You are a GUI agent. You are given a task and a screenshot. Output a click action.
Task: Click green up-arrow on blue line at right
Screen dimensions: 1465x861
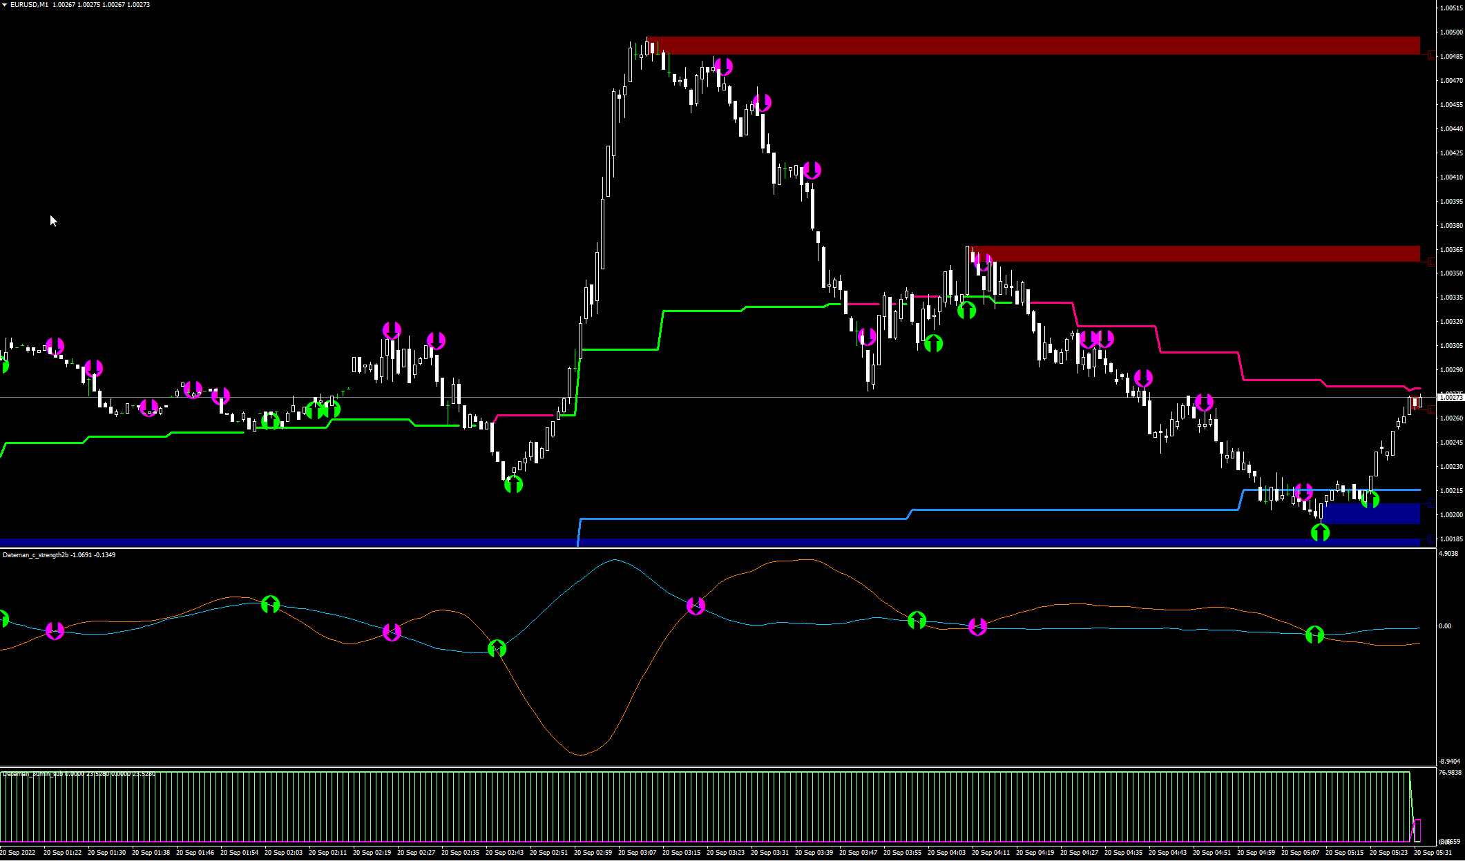point(1370,499)
